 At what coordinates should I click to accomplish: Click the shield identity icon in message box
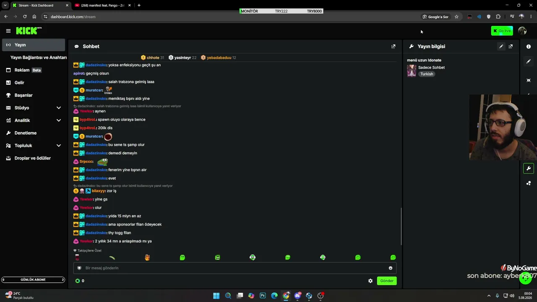point(79,268)
